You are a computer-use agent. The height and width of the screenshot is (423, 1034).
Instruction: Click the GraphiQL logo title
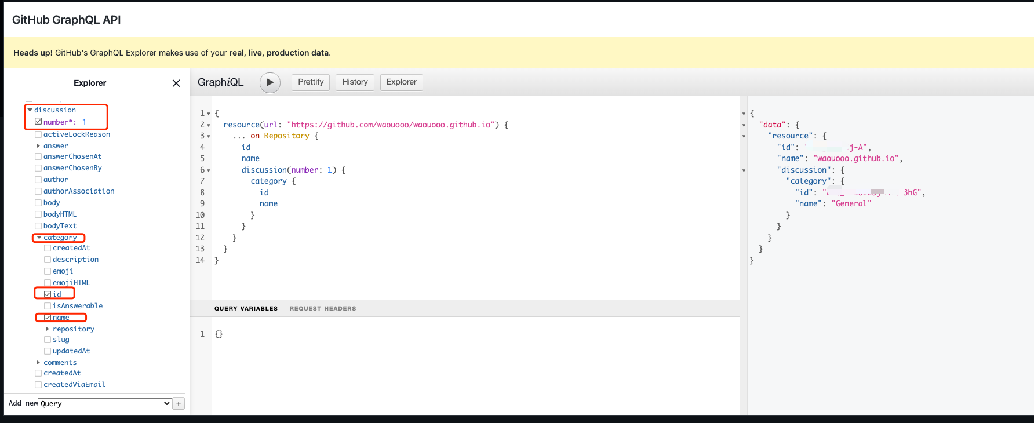pyautogui.click(x=221, y=82)
